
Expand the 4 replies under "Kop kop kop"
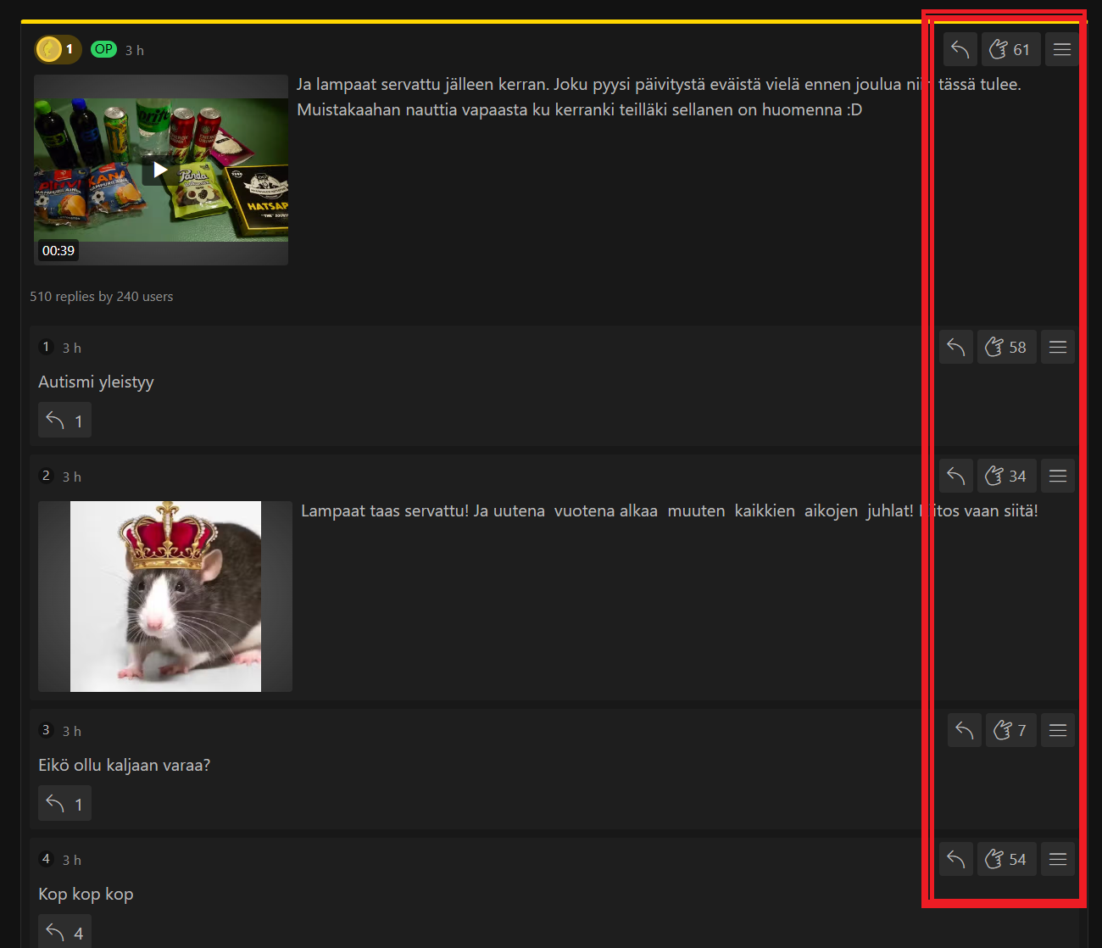point(64,933)
